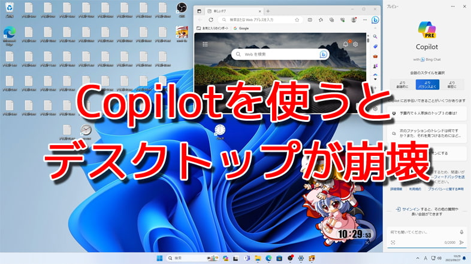Screen dimensions: 471x264
Task: Open IME input mode indicator in tray
Action: pos(425,258)
